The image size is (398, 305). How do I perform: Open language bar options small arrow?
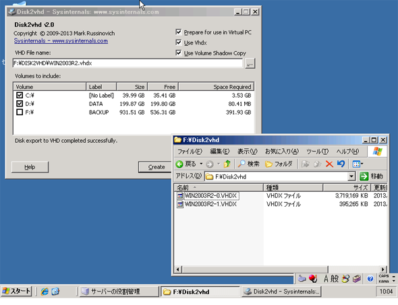[394, 281]
